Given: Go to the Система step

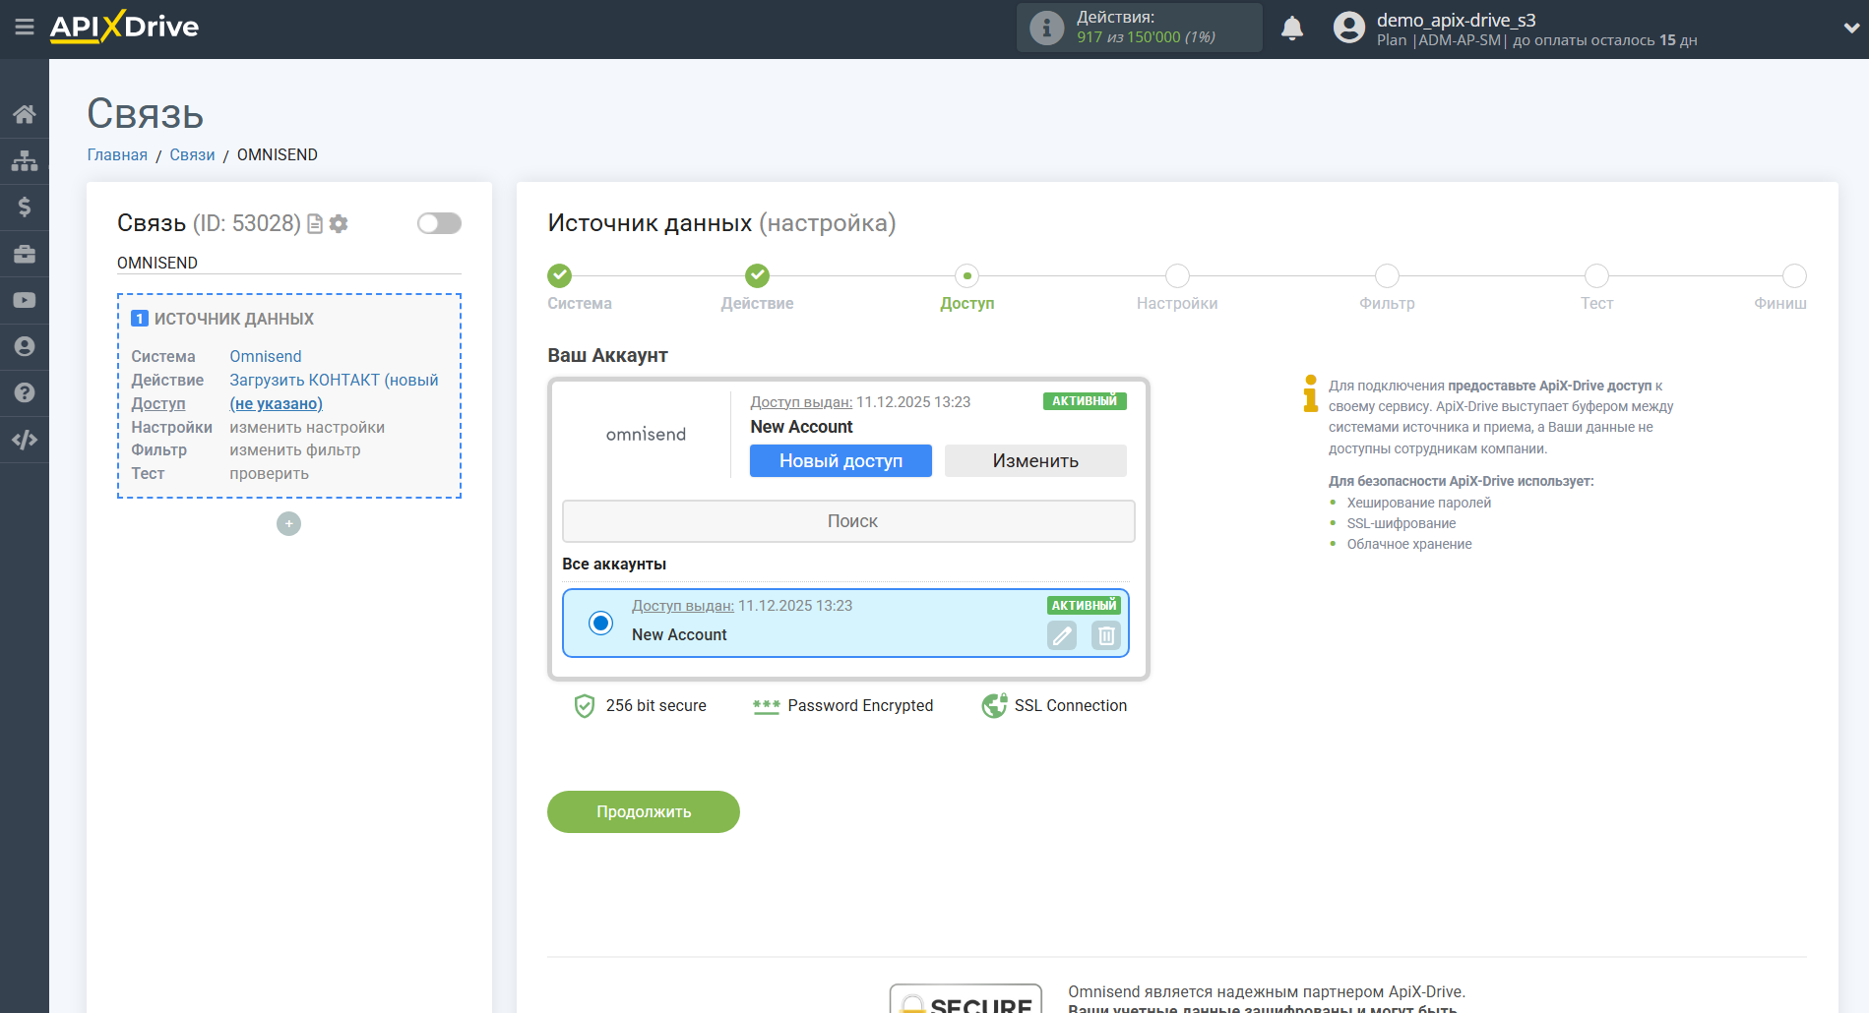Looking at the screenshot, I should pyautogui.click(x=559, y=276).
